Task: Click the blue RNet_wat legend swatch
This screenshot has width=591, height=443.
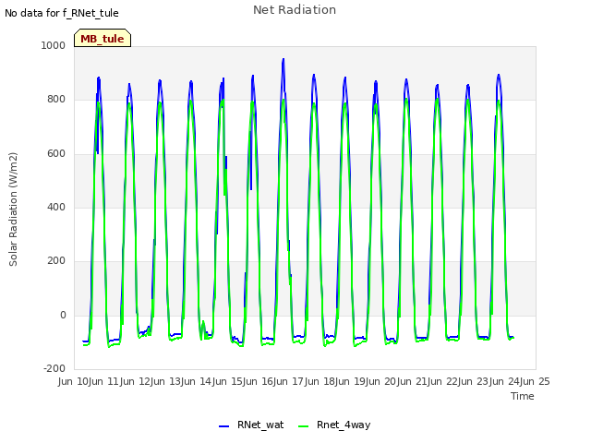Action: click(x=223, y=426)
